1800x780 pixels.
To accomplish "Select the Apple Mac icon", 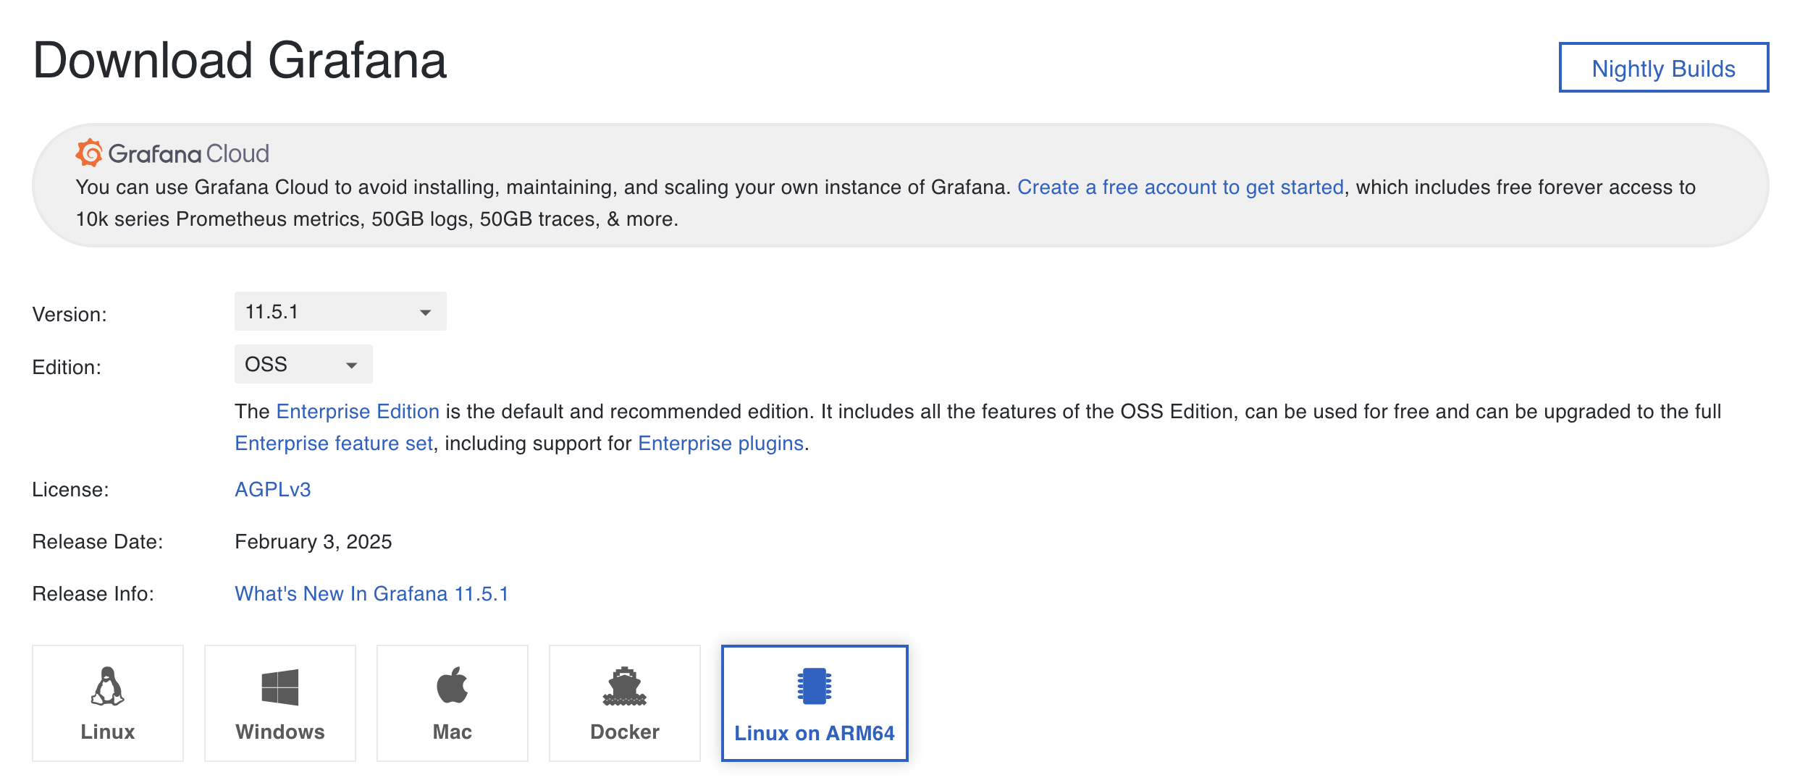I will pos(453,685).
